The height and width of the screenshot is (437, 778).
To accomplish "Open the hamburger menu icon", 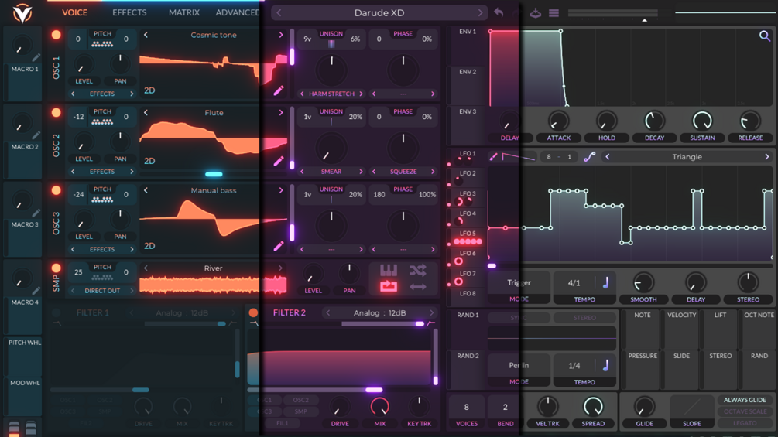I will coord(554,13).
